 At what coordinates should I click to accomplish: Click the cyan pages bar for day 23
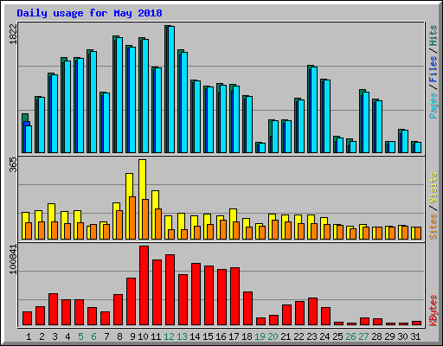pos(314,110)
